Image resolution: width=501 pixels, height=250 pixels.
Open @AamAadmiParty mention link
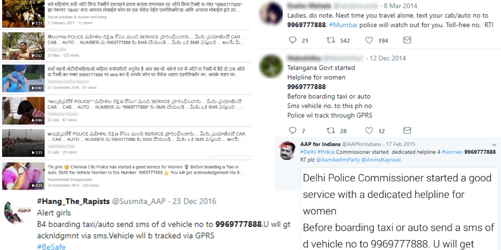(x=338, y=159)
